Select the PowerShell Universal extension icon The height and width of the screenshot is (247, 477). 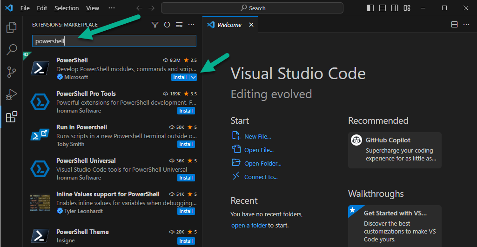coord(40,169)
